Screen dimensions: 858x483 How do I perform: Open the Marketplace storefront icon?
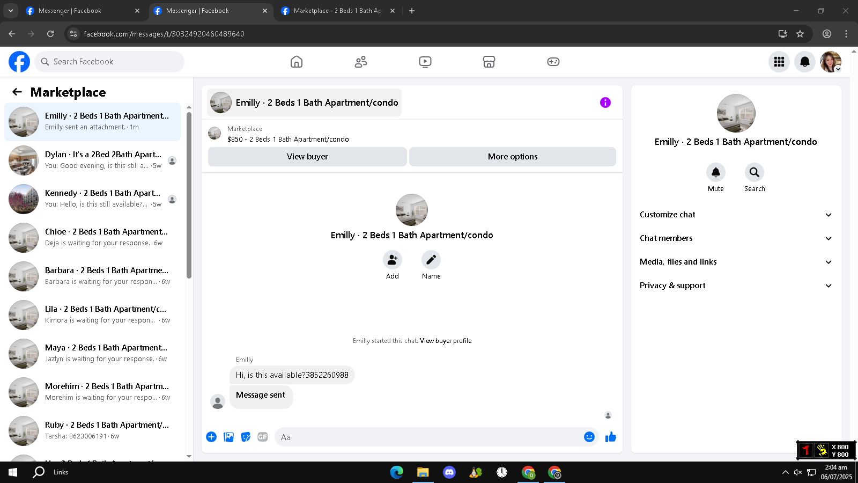tap(489, 62)
